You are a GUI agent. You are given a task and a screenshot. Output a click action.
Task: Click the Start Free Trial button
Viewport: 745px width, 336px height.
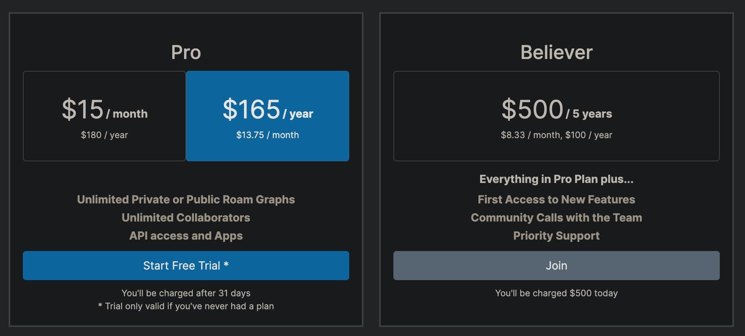click(x=186, y=266)
